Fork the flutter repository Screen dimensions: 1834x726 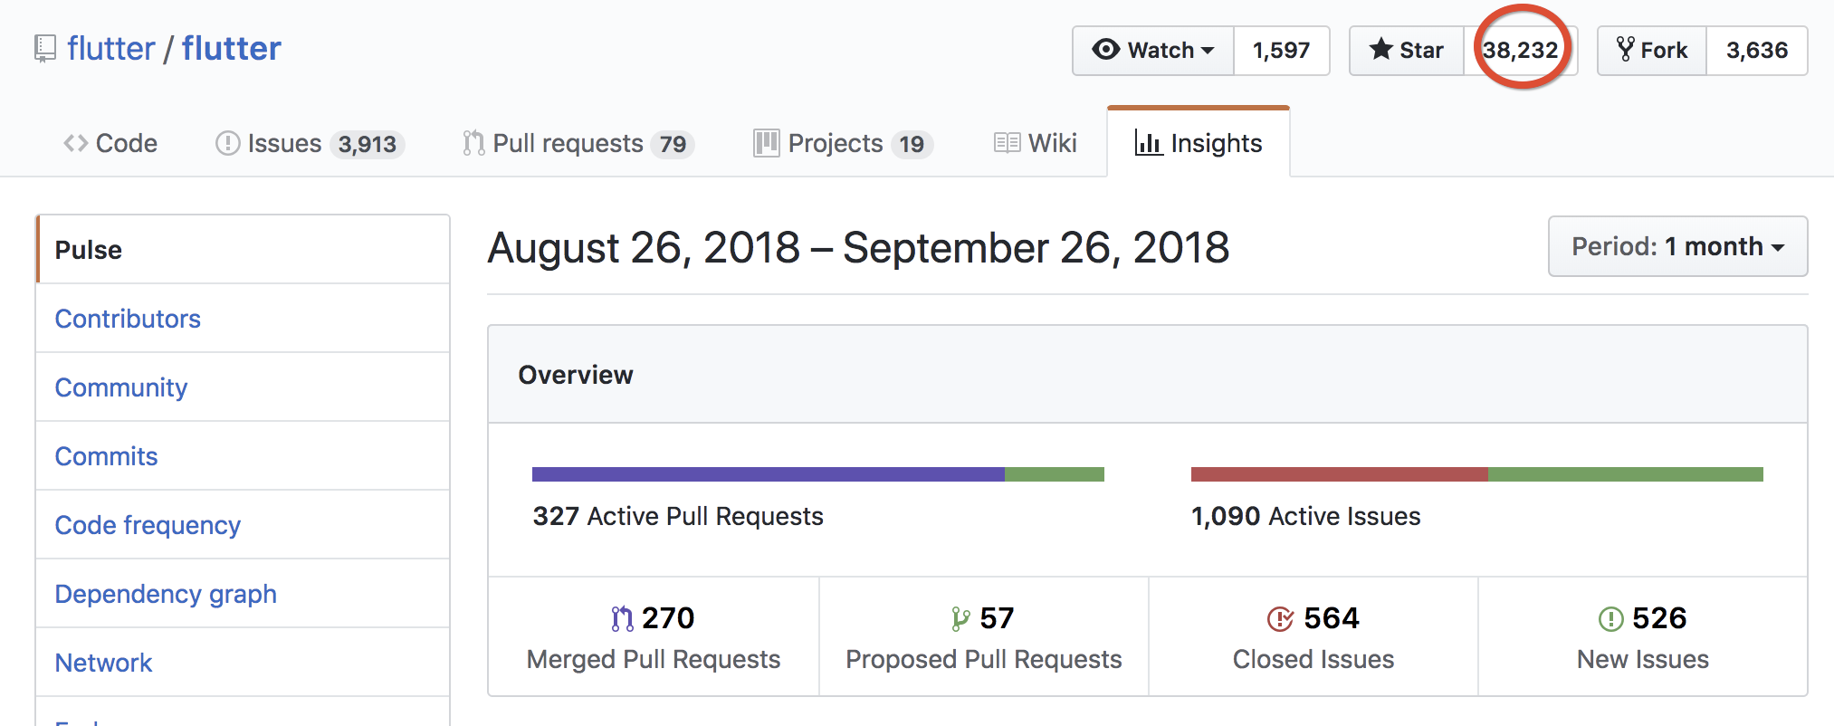click(1652, 51)
